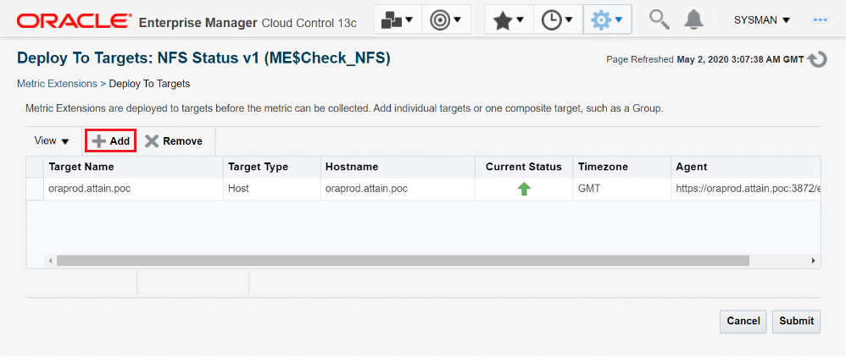Image resolution: width=846 pixels, height=358 pixels.
Task: Open the three dots accessibility menu
Action: (x=820, y=19)
